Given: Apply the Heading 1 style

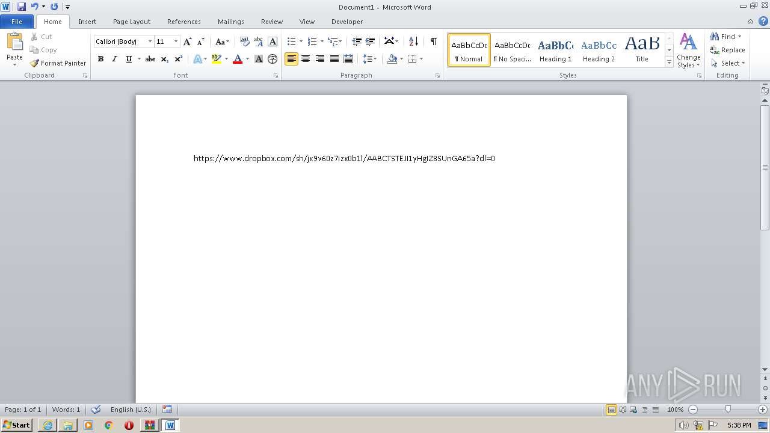Looking at the screenshot, I should (x=556, y=50).
